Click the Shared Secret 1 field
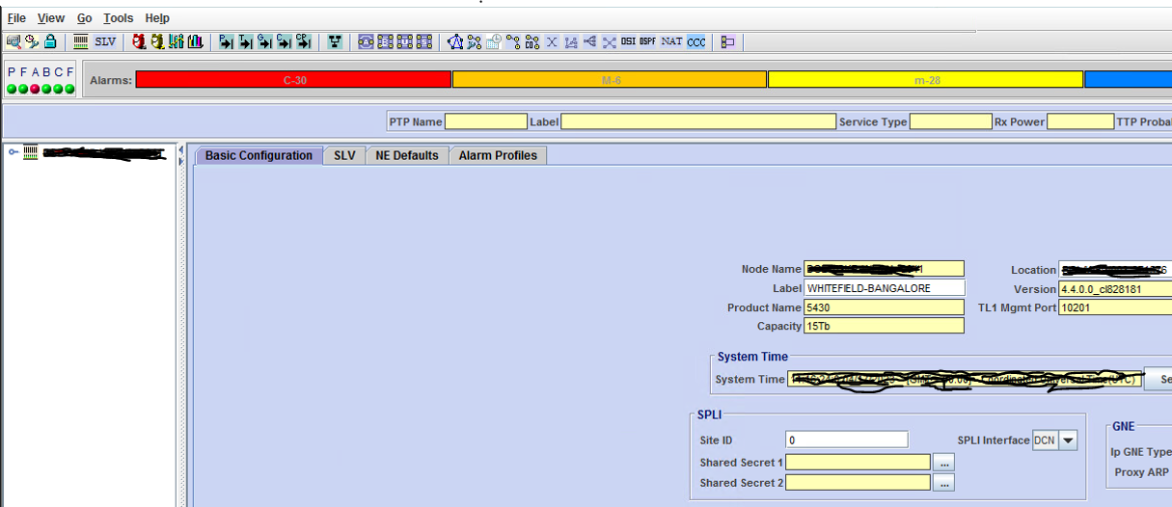The width and height of the screenshot is (1172, 507). (858, 464)
